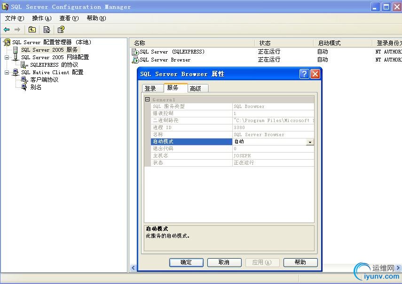Image resolution: width=402 pixels, height=284 pixels.
Task: Click the 二进制路径 property row
Action: tap(232, 121)
